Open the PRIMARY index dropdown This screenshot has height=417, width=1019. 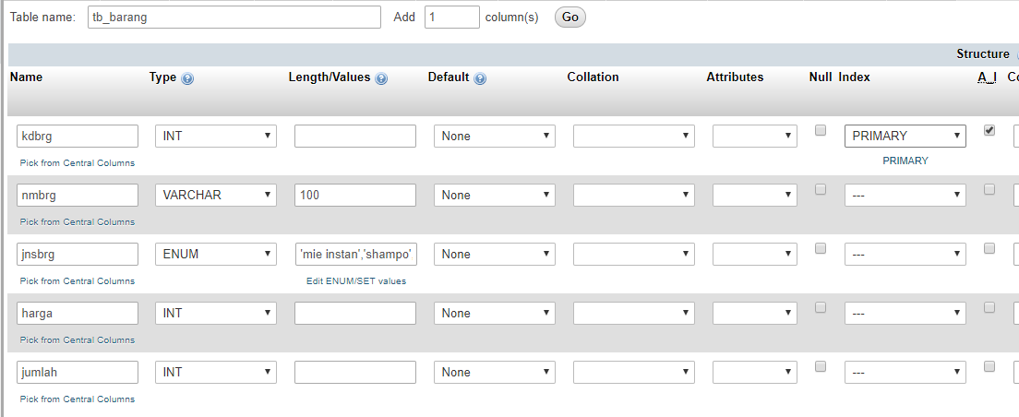[x=905, y=137]
